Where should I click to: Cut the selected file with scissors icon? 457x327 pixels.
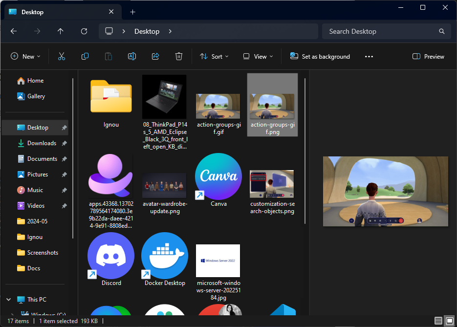pos(62,56)
